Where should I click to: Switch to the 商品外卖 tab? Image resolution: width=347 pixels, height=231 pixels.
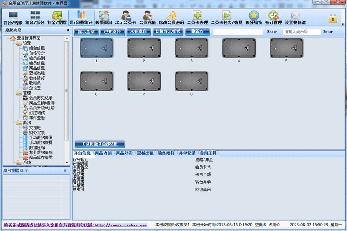click(124, 153)
